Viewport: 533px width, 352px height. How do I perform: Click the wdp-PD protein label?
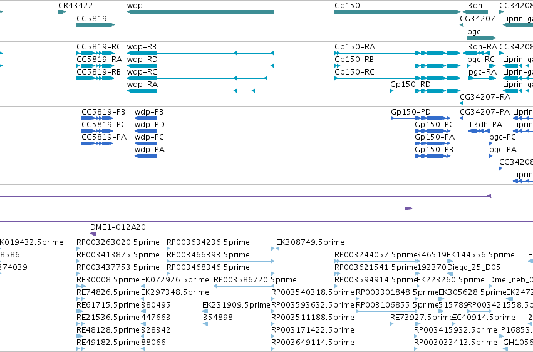pos(150,125)
